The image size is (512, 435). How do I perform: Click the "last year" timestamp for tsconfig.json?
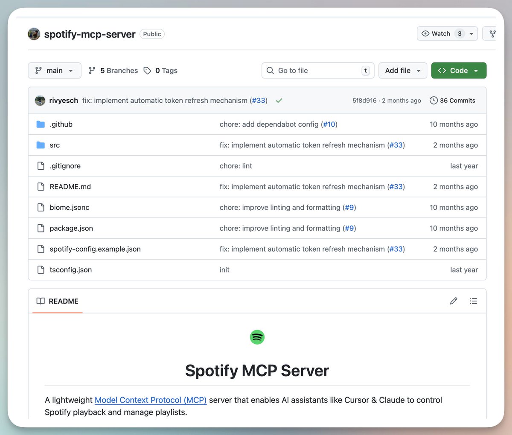pyautogui.click(x=464, y=270)
